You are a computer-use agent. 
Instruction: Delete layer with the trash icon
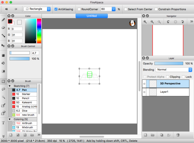(178, 135)
